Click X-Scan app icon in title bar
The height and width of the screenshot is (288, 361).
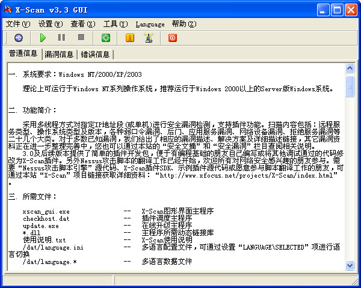(x=8, y=10)
